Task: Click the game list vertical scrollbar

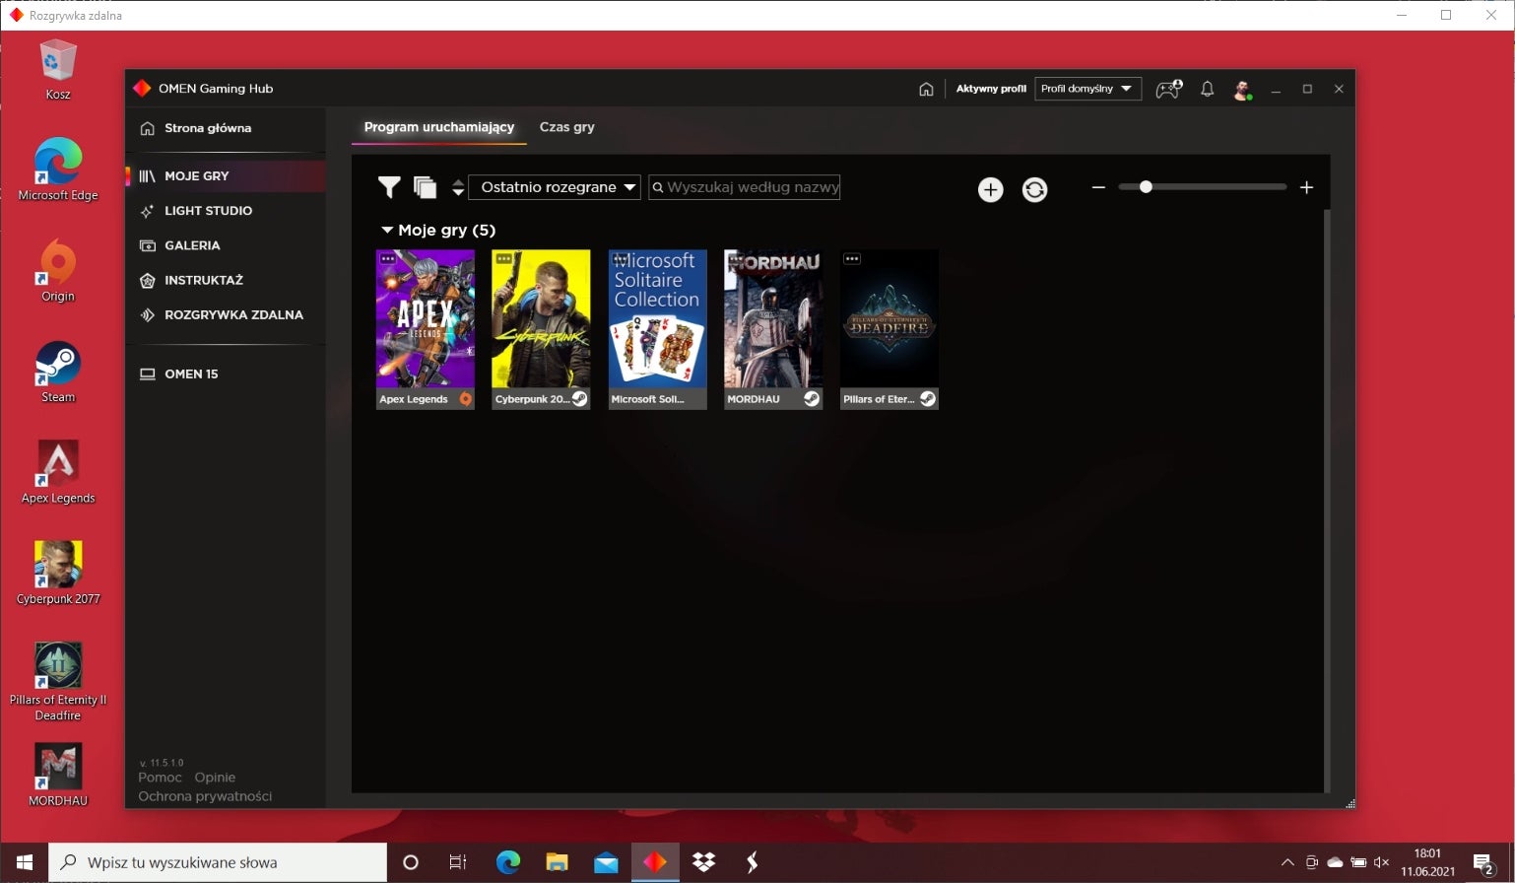Action: coord(1327,500)
